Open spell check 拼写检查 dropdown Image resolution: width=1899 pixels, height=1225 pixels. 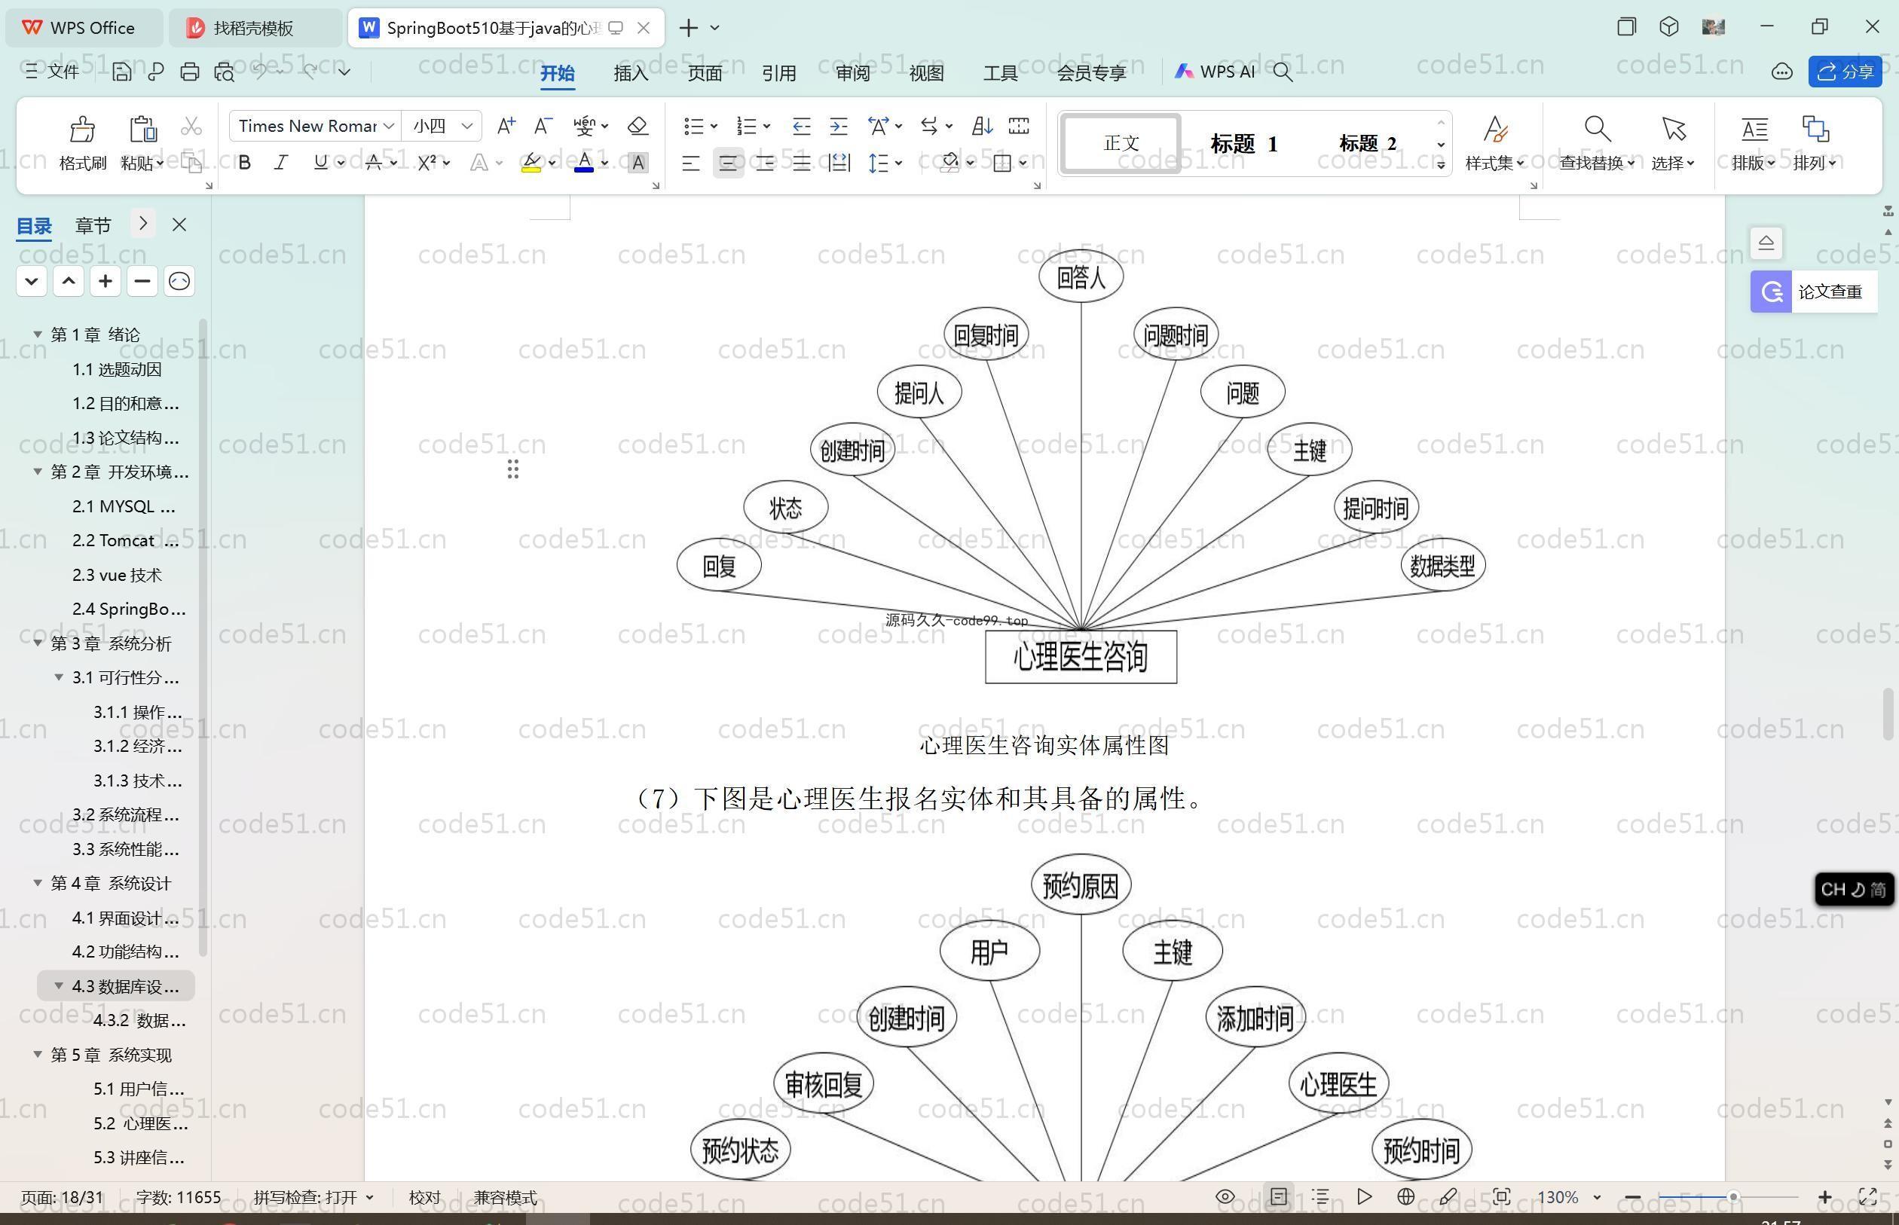pyautogui.click(x=369, y=1197)
